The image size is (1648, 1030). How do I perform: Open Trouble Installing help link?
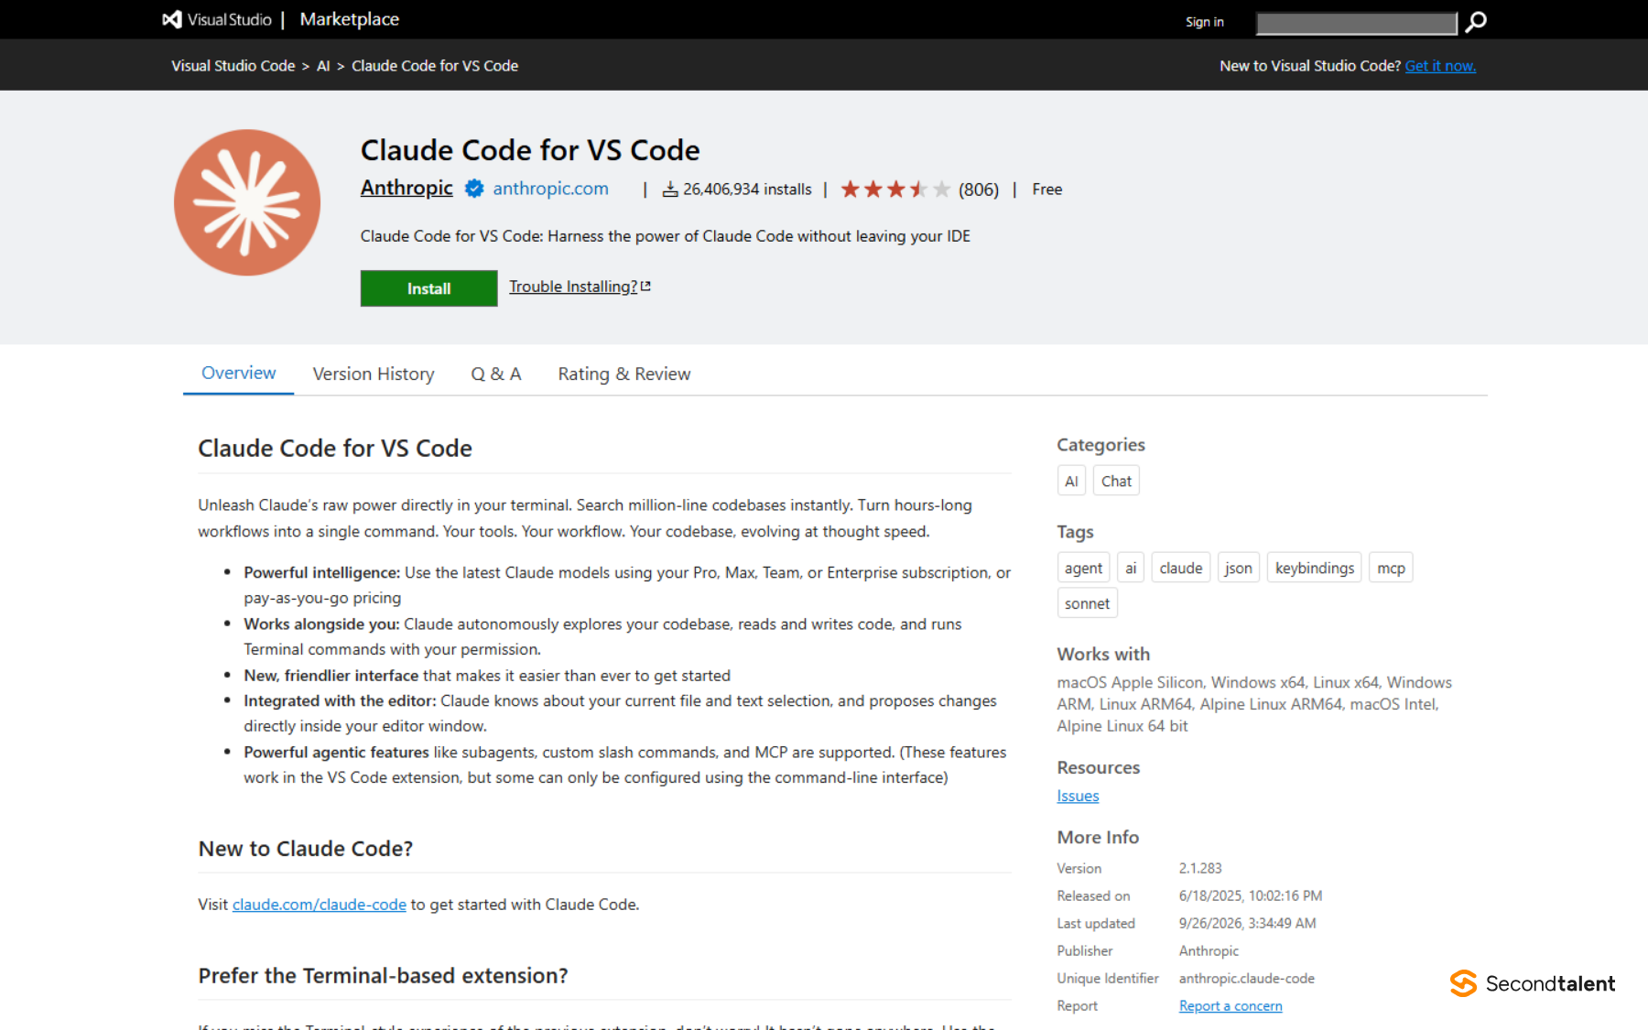click(573, 287)
